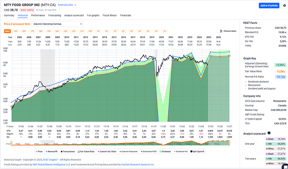Open the External Links dropdown
Image resolution: width=288 pixels, height=169 pixels.
(x=67, y=5)
